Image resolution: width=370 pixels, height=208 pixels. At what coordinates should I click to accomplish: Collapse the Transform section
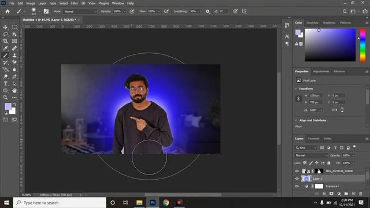click(296, 88)
